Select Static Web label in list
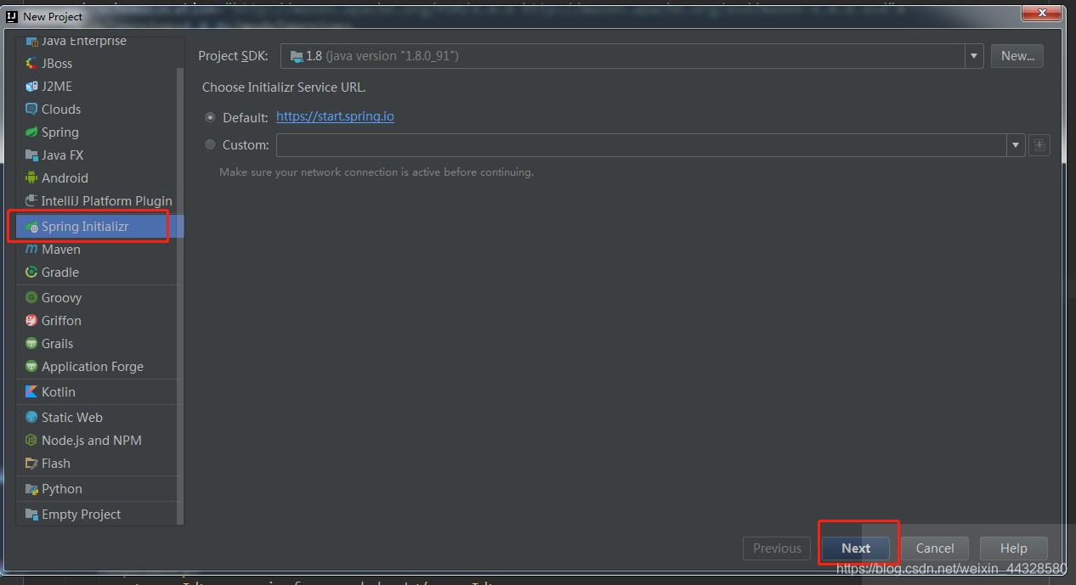This screenshot has height=585, width=1076. click(72, 418)
